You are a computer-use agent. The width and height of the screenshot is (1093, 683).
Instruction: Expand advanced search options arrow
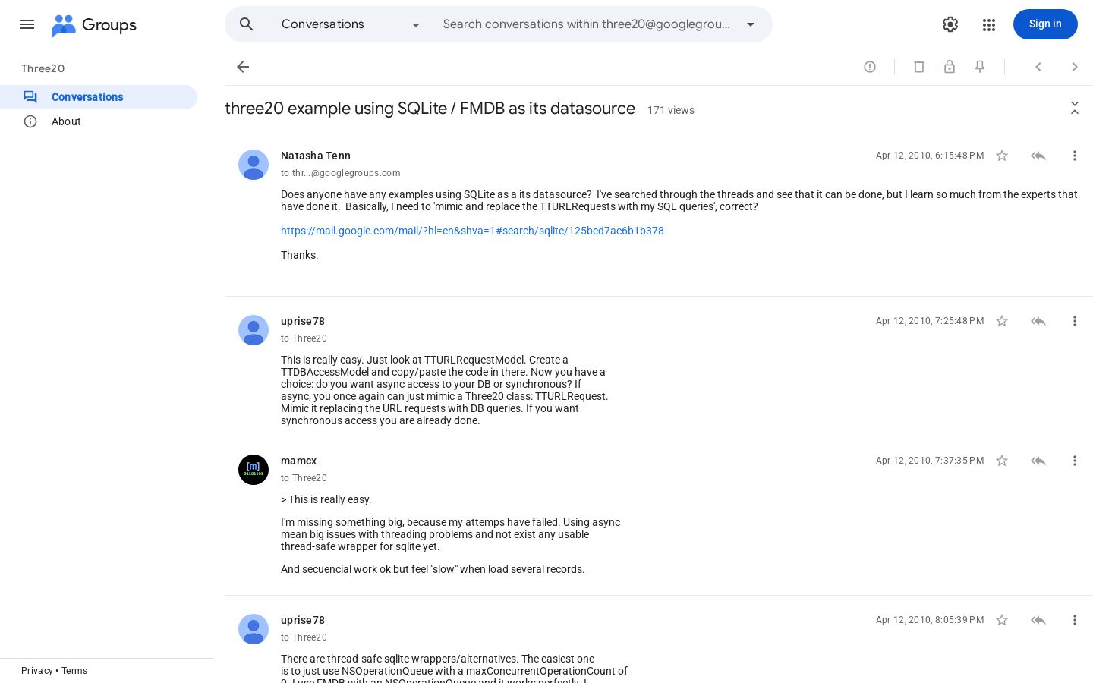point(751,24)
